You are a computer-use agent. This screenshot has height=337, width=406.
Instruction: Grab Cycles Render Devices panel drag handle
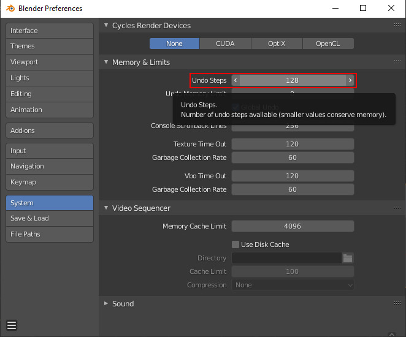coord(397,25)
